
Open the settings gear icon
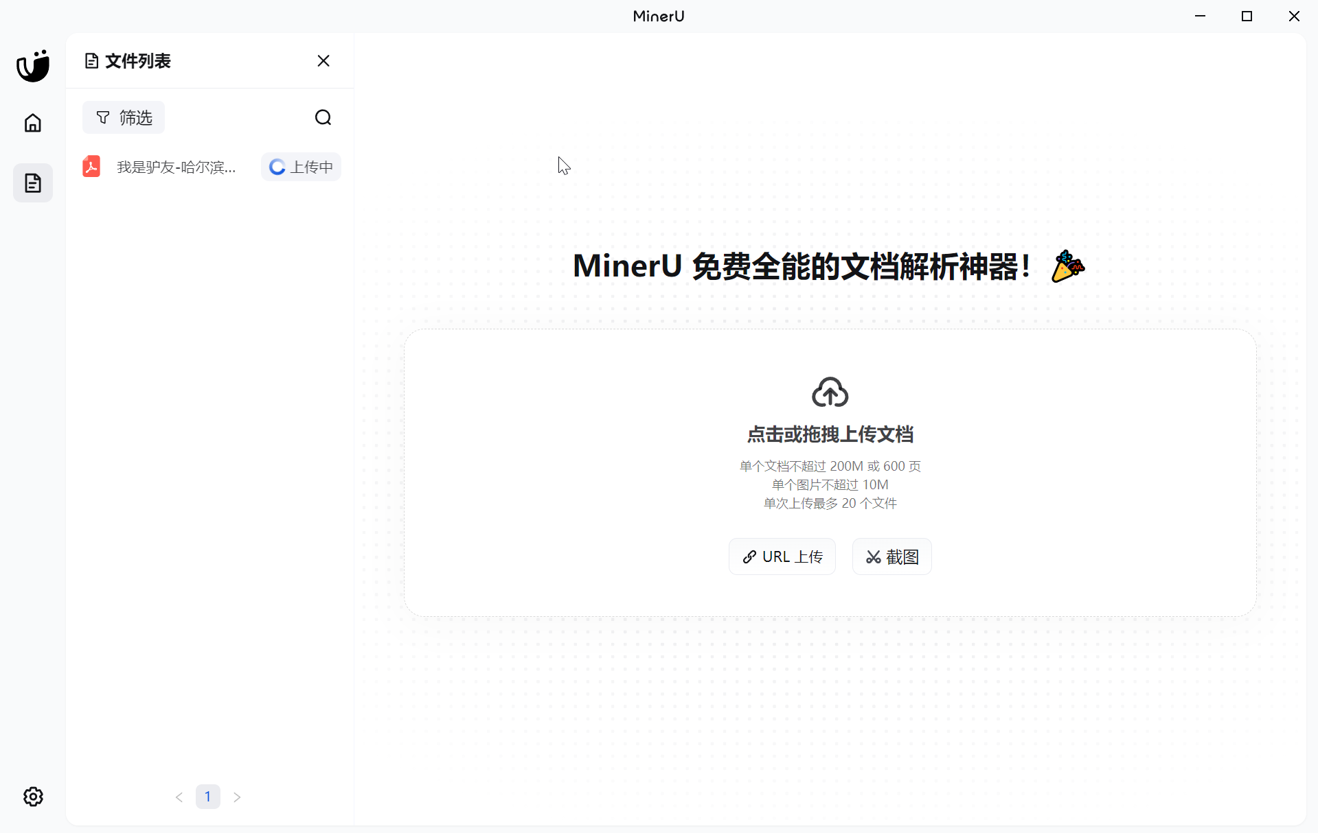coord(33,797)
